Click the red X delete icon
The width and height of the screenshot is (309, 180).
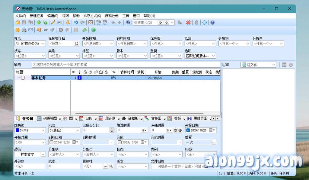click(188, 23)
